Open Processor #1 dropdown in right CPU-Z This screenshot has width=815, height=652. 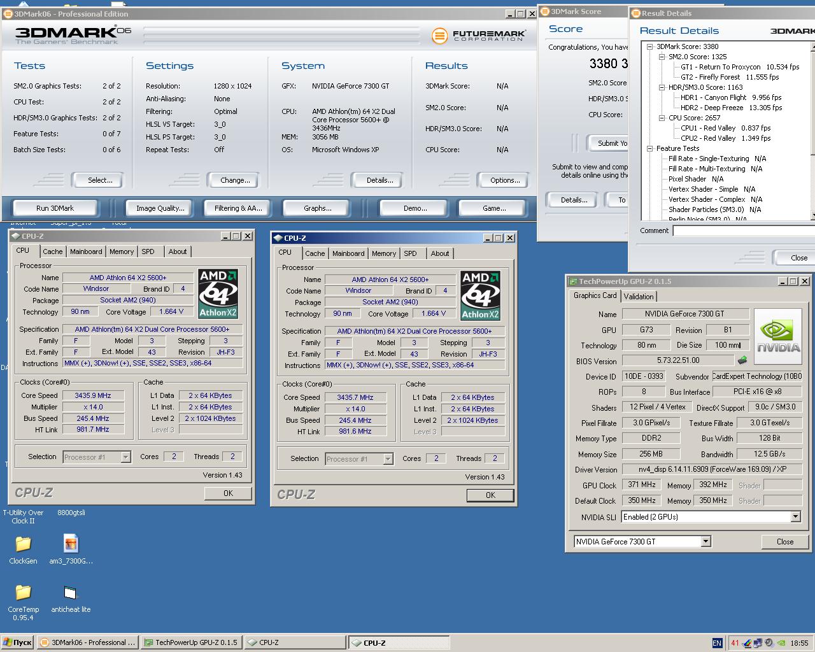(388, 459)
